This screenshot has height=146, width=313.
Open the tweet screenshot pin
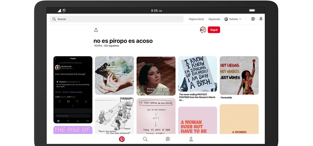point(73,90)
